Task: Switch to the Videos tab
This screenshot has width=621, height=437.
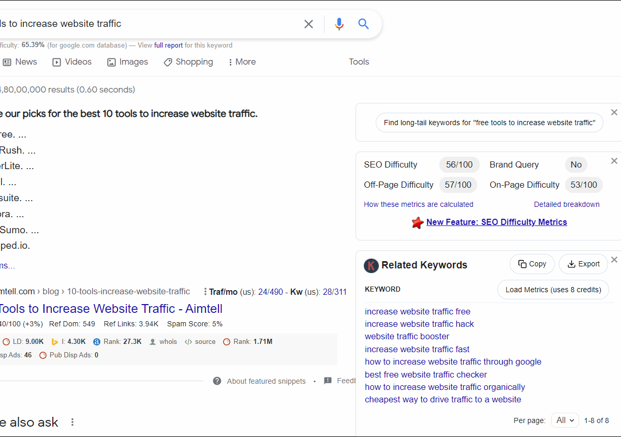Action: [x=72, y=62]
